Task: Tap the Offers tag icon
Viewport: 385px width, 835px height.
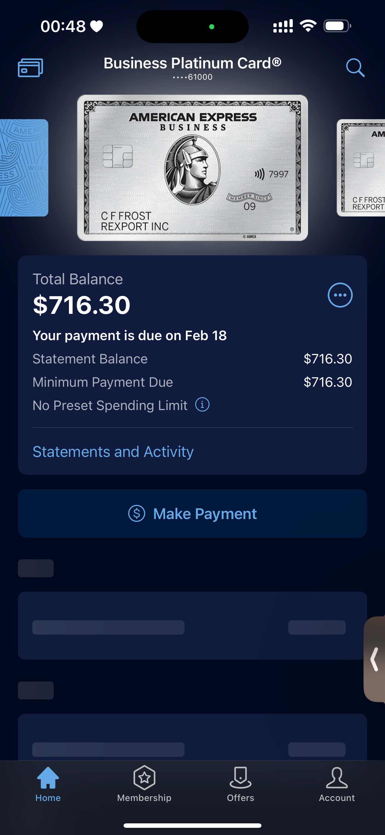Action: click(241, 777)
